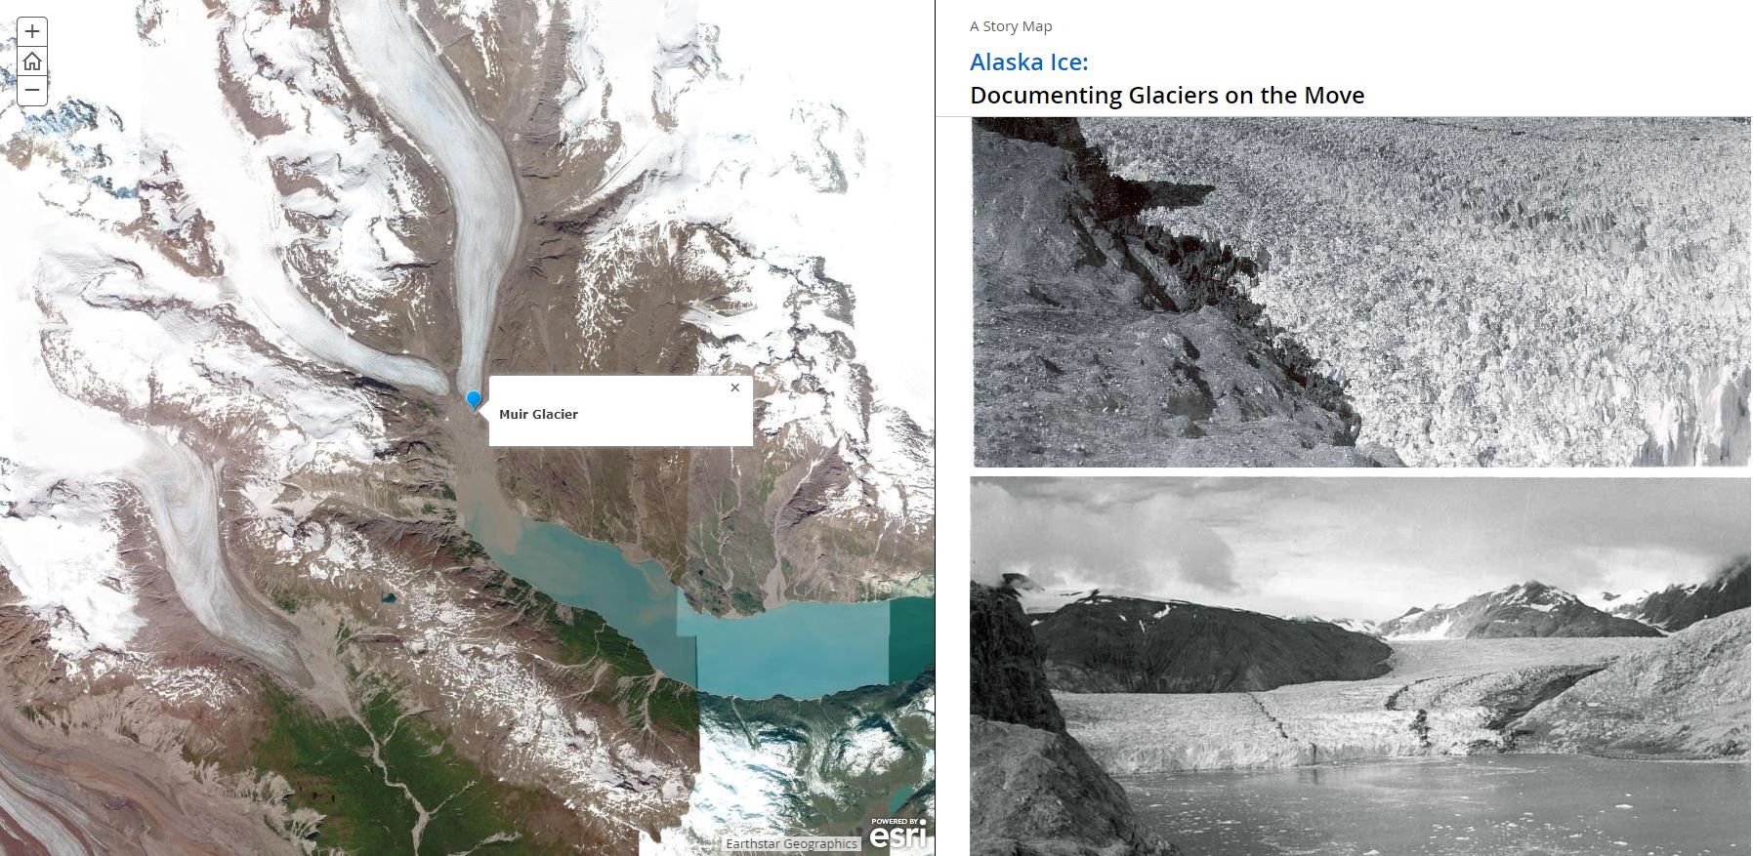Zoom in on the map with plus button

point(32,31)
